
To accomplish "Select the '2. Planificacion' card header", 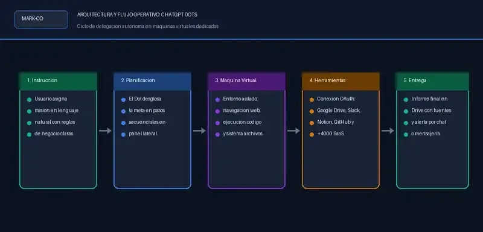I will [x=153, y=82].
